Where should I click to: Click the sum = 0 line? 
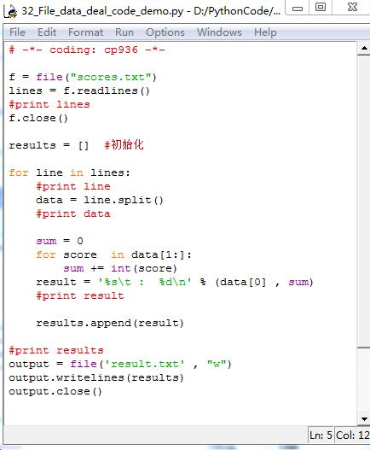pos(60,241)
